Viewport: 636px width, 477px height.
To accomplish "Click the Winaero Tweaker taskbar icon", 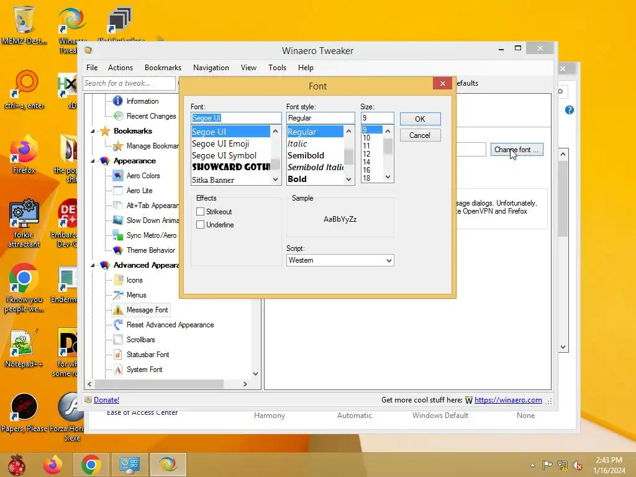I will [168, 465].
